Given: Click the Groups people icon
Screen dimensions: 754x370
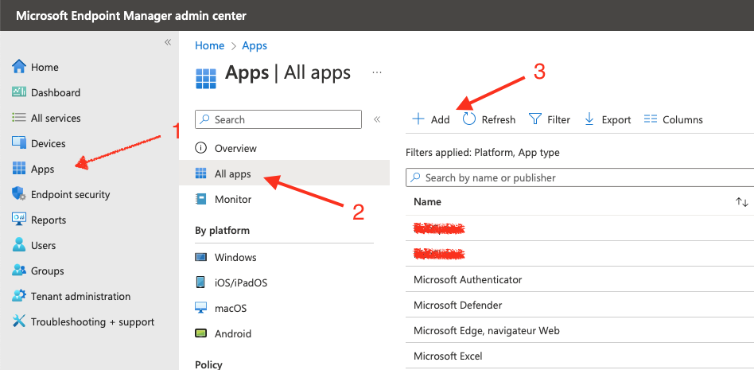Looking at the screenshot, I should [x=19, y=271].
